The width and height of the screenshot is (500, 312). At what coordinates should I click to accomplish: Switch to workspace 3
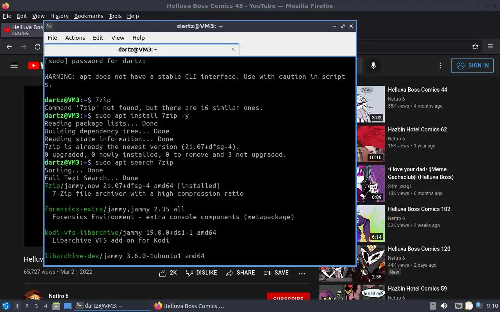click(x=36, y=306)
